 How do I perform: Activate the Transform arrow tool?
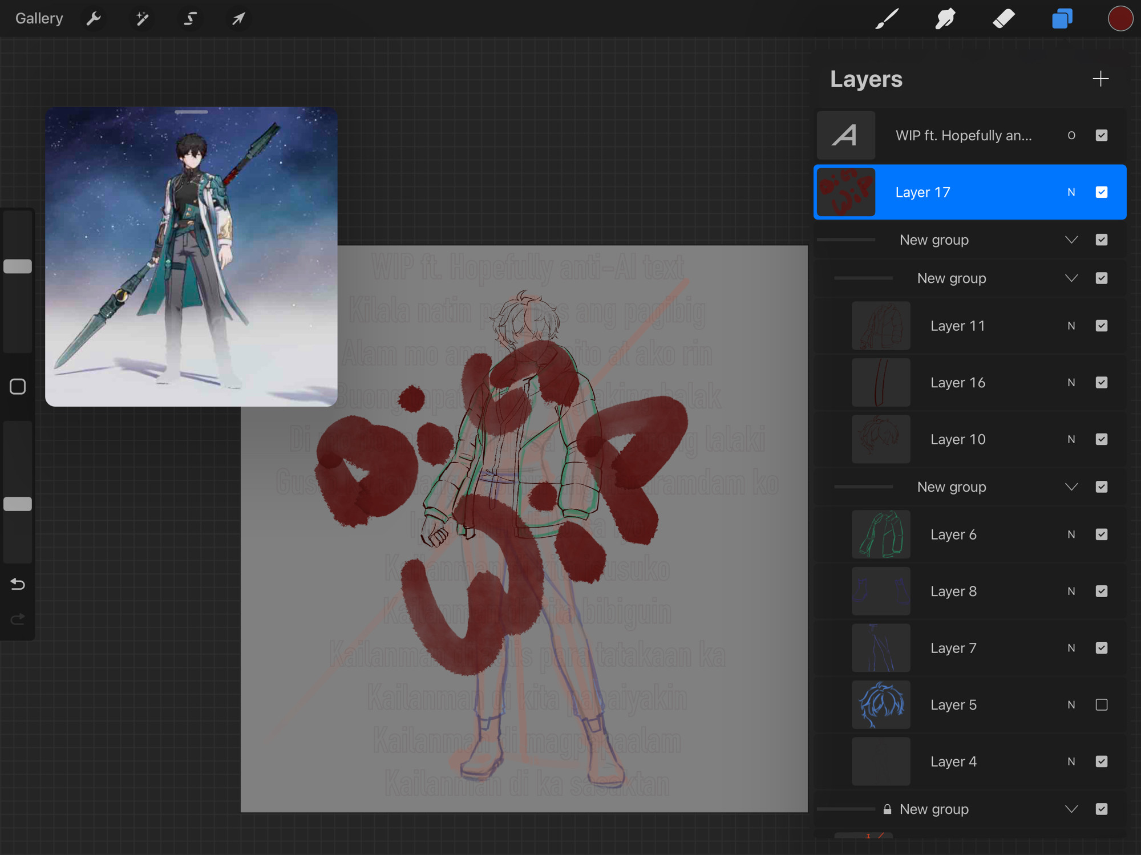tap(238, 19)
